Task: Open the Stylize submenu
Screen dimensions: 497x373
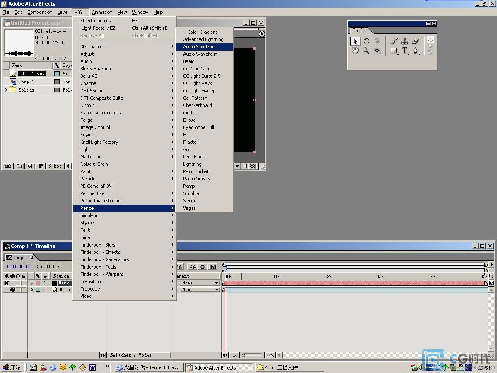Action: [x=125, y=223]
